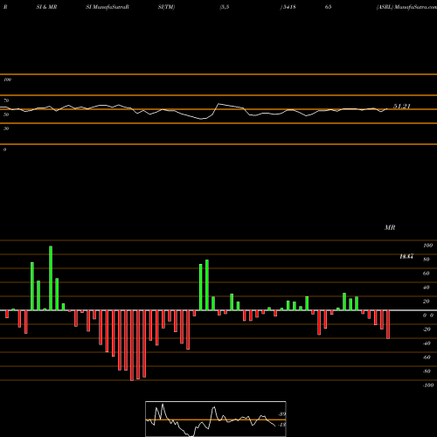
Task: Click the MR axis label -20
Action: coord(427,329)
